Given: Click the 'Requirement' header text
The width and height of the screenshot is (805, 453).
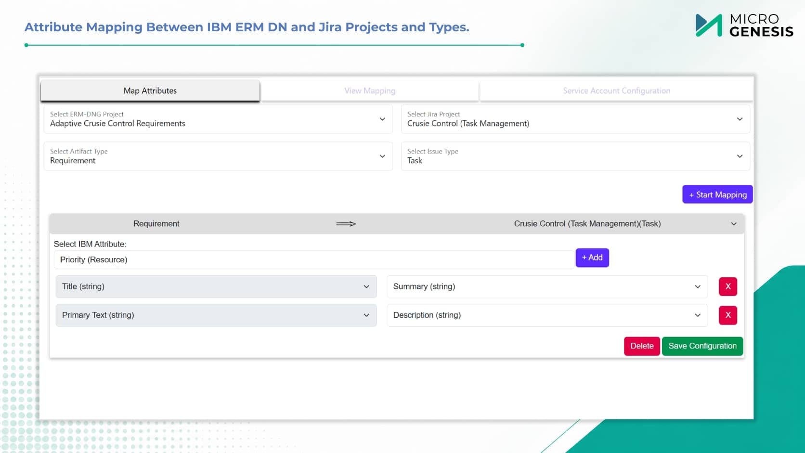Looking at the screenshot, I should click(156, 224).
